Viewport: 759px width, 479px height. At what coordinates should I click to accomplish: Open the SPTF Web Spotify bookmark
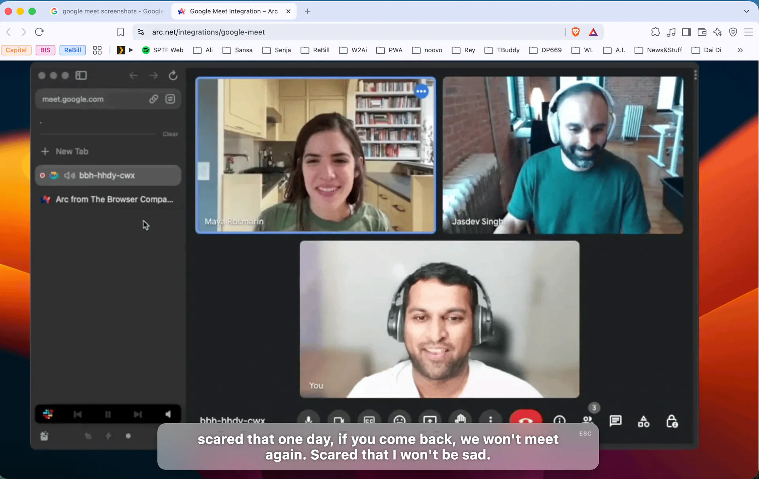click(x=163, y=50)
